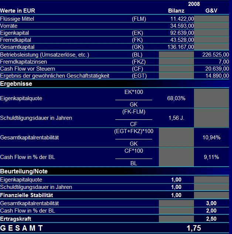Click the Betriebsleistung value 226.525,00
Image resolution: width=232 pixels, height=234 pixels.
(216, 55)
